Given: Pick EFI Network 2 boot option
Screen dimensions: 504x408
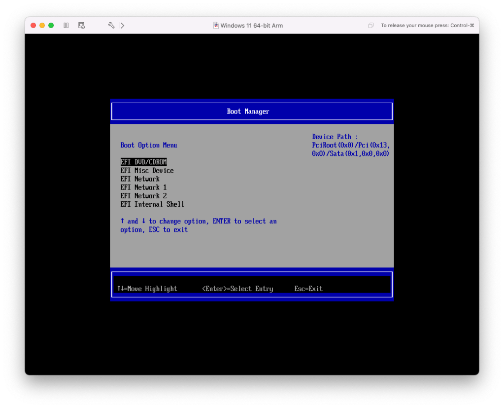Looking at the screenshot, I should (143, 195).
